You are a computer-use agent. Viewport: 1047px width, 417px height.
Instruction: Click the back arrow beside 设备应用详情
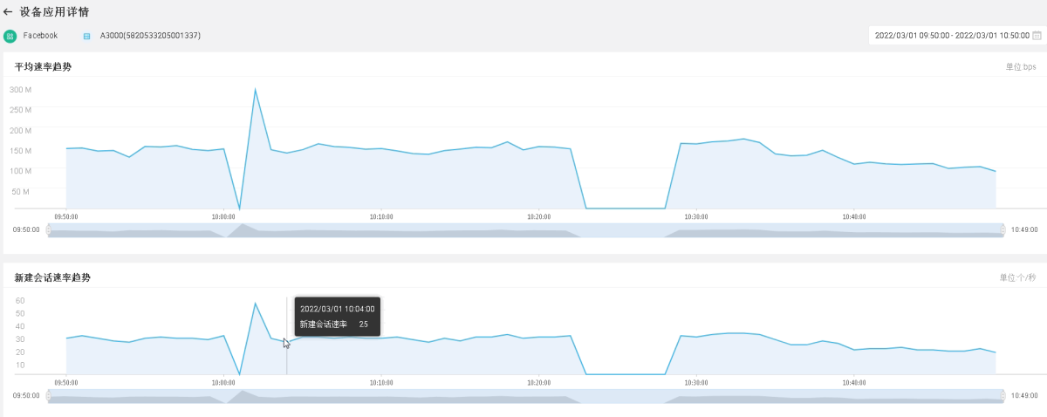9,12
